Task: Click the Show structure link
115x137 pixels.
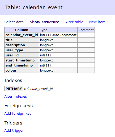Action: 44,22
